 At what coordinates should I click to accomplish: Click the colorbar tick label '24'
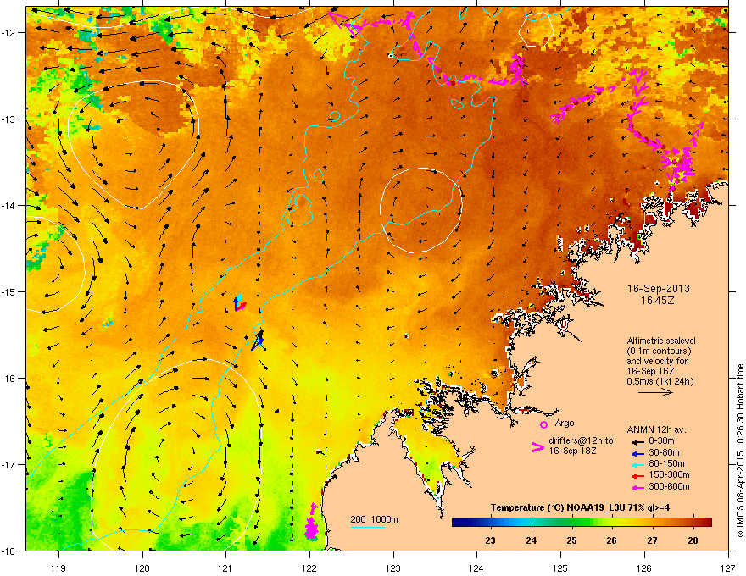point(531,540)
